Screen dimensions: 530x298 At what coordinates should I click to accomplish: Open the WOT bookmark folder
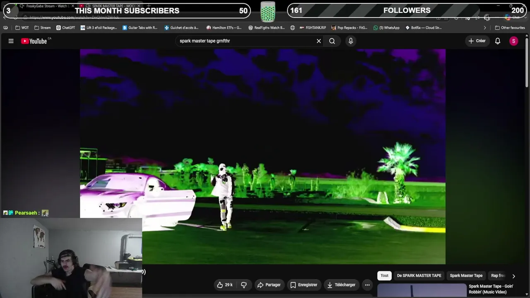click(22, 28)
